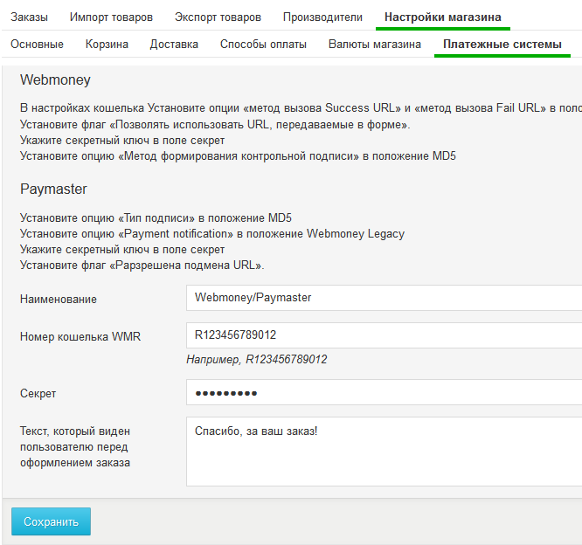Open the Валюты магазина subtab

375,45
